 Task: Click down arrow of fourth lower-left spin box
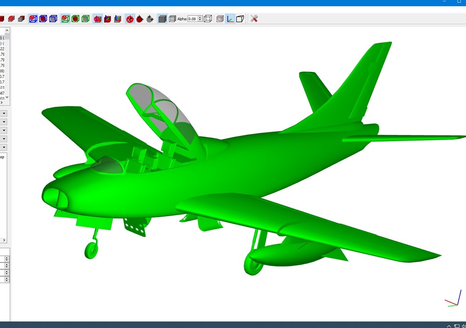pyautogui.click(x=7, y=281)
